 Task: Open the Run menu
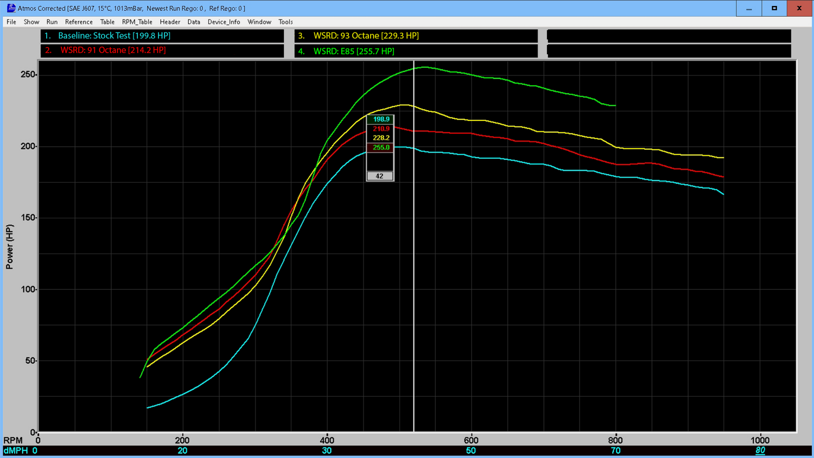pos(52,22)
